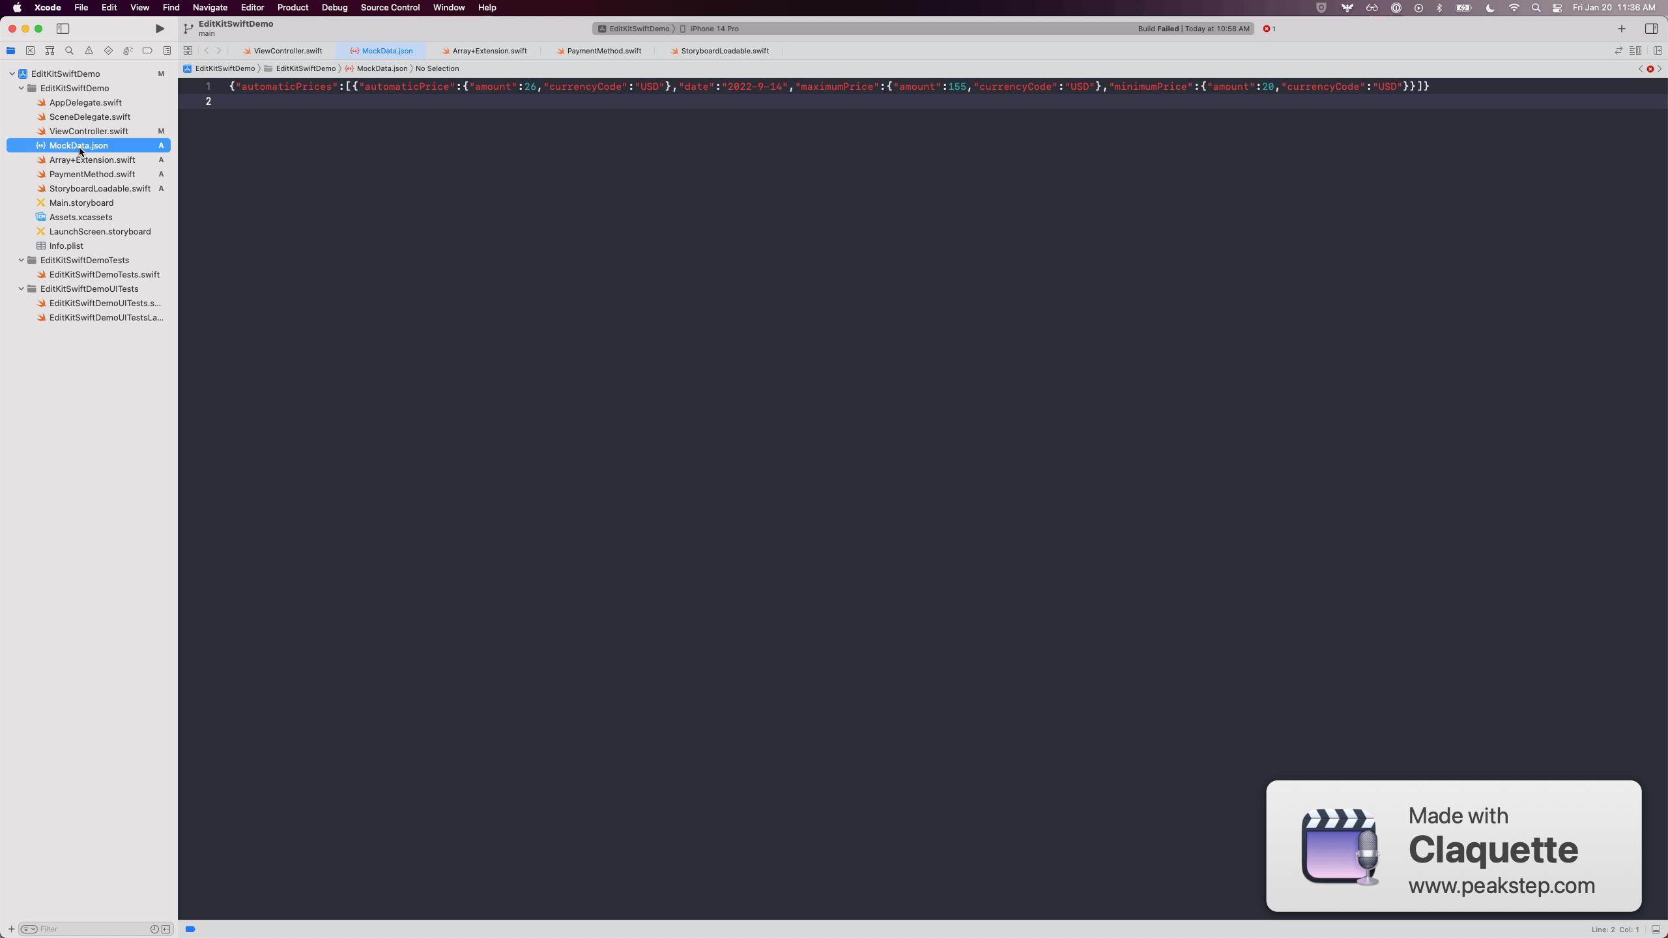
Task: Show the Breakpoint navigator tag icon
Action: 147,50
